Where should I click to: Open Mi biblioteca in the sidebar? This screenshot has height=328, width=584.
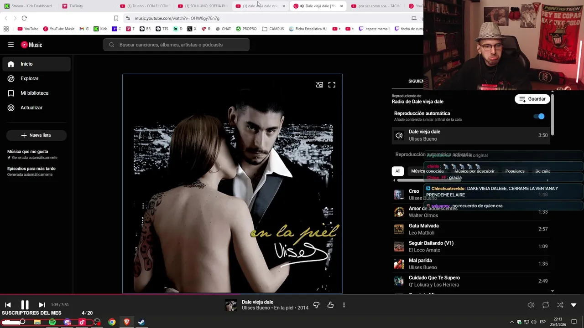tap(36, 93)
